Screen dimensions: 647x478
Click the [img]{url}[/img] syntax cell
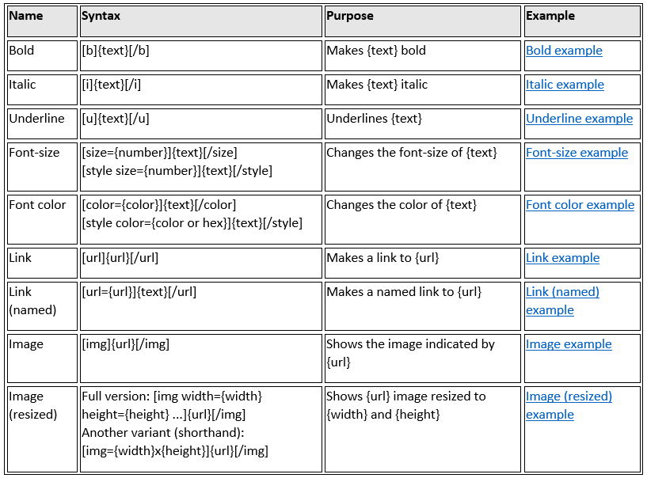(x=125, y=344)
